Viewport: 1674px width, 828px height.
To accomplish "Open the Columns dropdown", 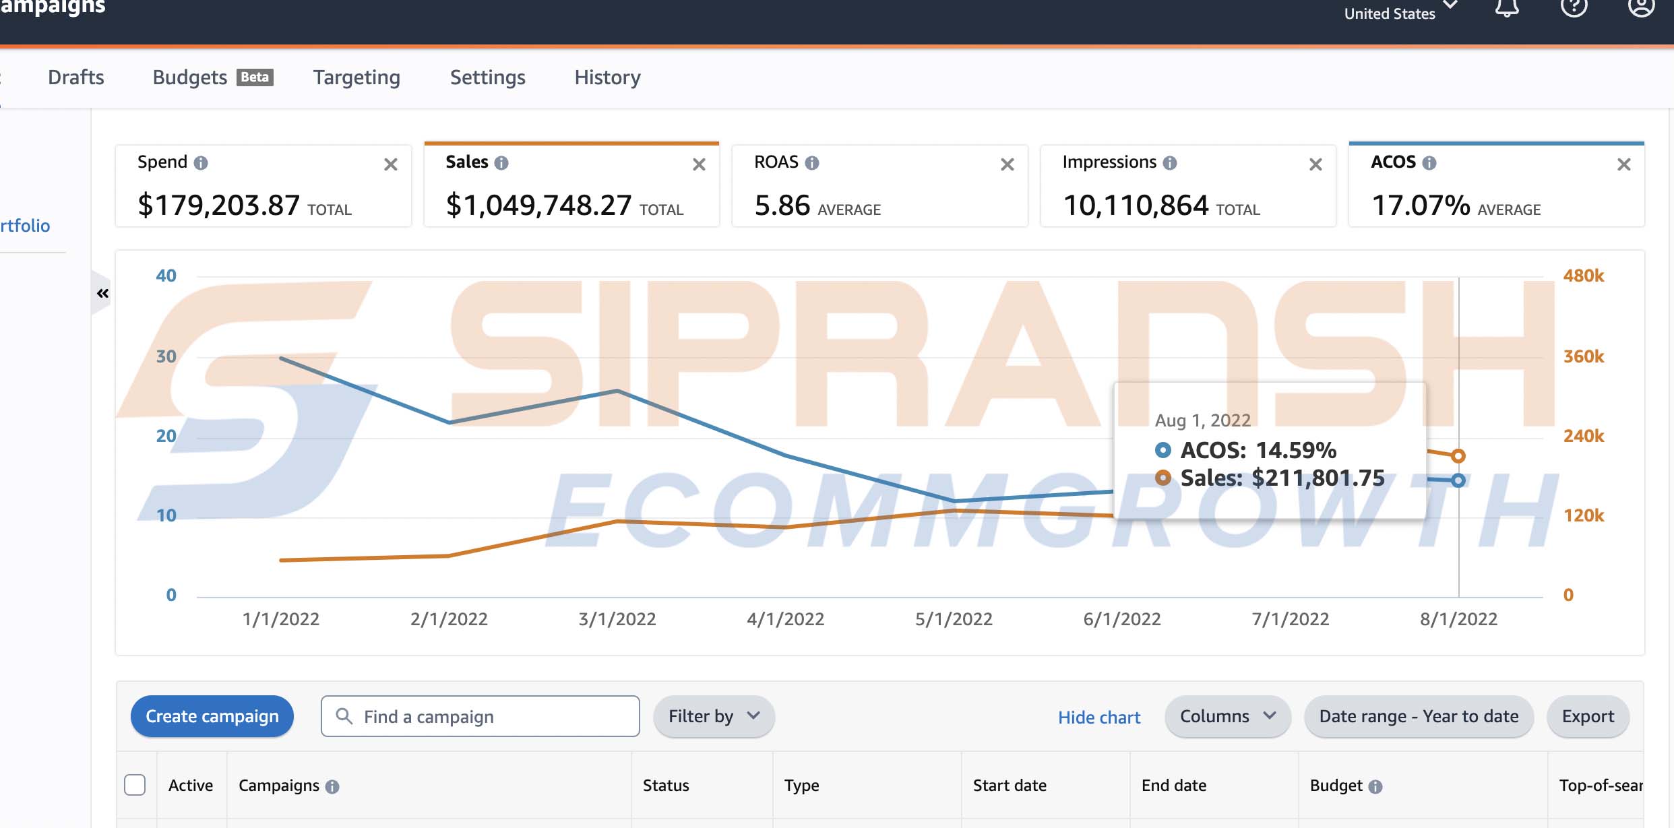I will click(1227, 716).
